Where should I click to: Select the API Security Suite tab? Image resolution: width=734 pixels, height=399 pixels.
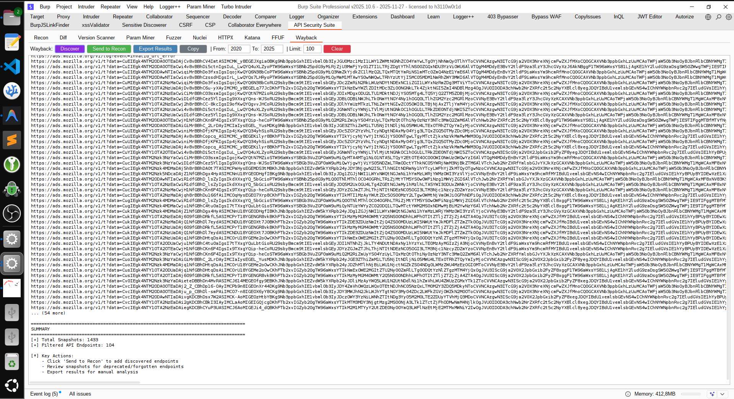click(314, 25)
